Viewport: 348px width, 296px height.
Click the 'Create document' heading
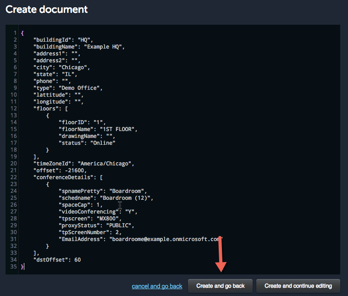pyautogui.click(x=47, y=9)
